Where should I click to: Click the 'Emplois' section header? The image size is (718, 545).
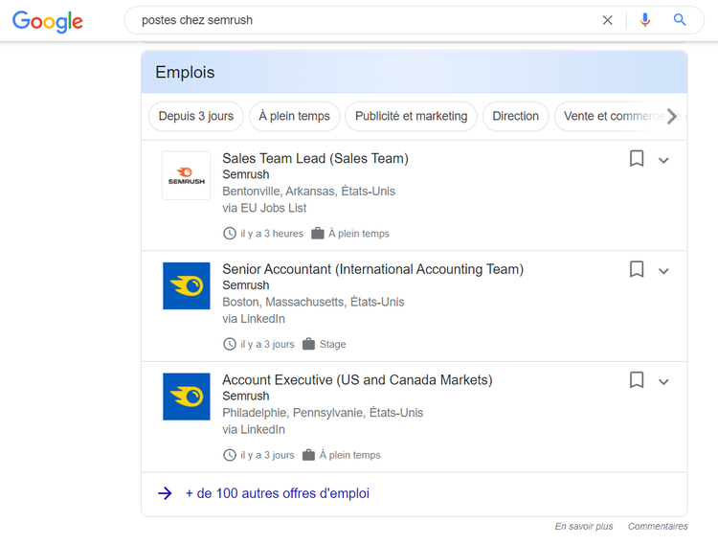[185, 73]
